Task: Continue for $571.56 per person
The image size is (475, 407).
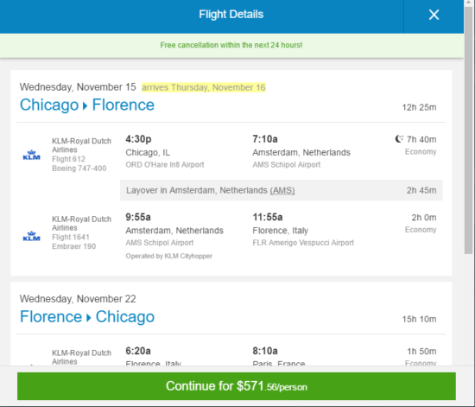Action: coord(237,386)
